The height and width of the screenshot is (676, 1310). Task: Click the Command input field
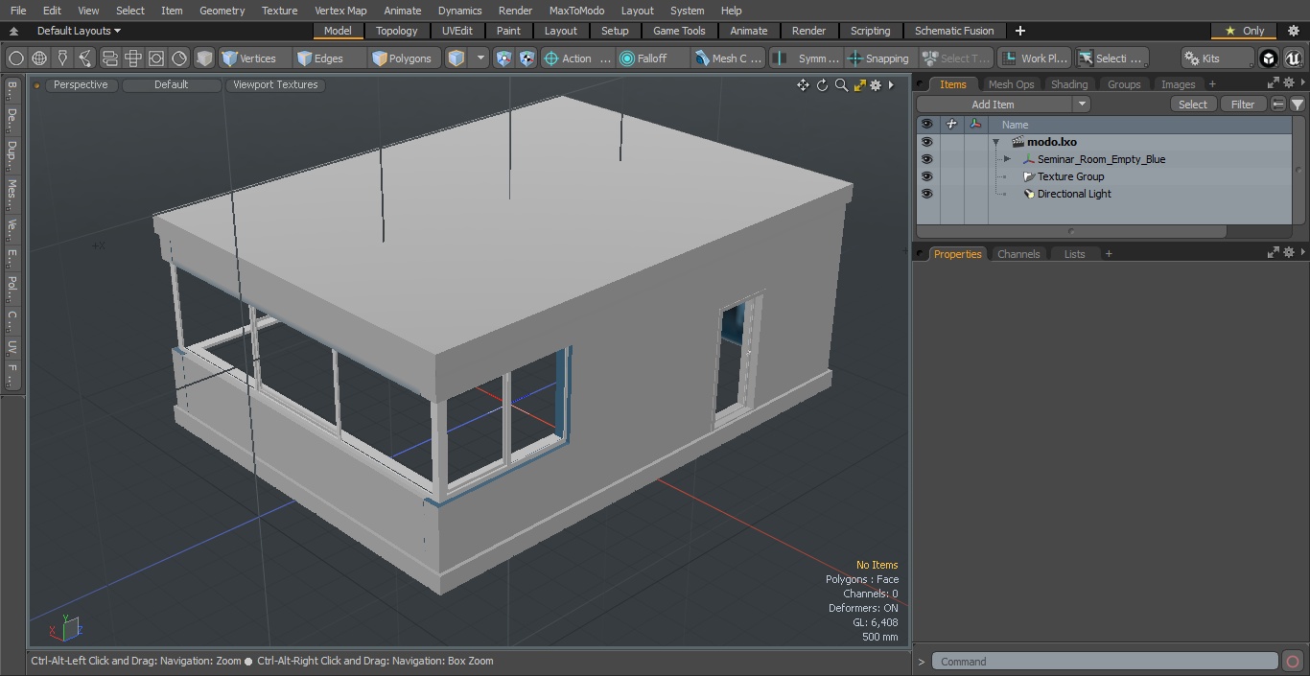(x=1105, y=662)
